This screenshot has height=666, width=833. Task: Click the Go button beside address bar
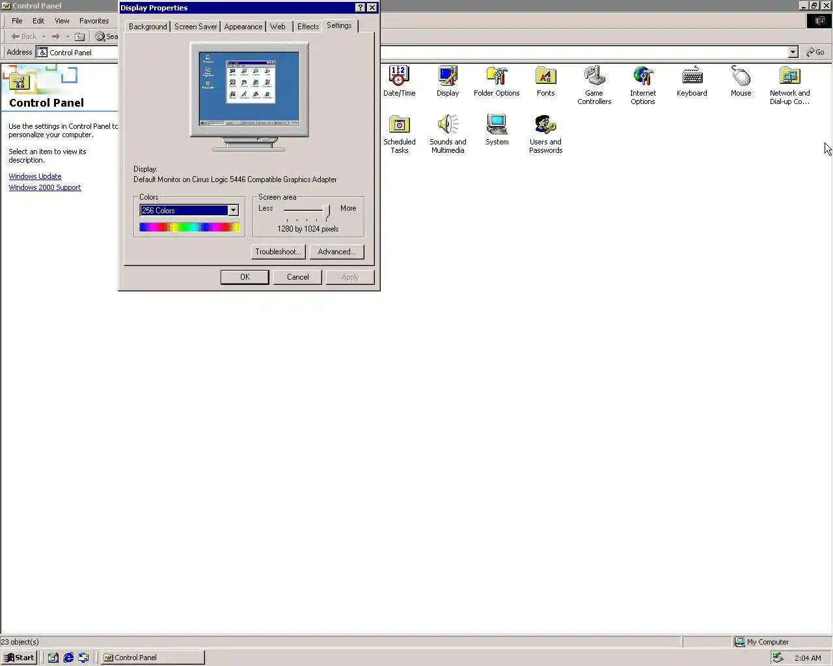pyautogui.click(x=815, y=52)
